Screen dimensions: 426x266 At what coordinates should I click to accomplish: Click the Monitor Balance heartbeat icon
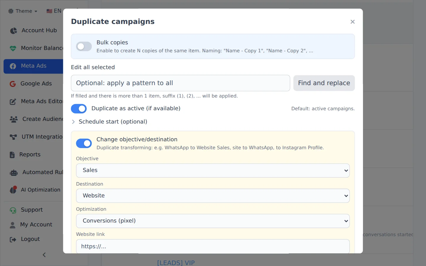(13, 48)
